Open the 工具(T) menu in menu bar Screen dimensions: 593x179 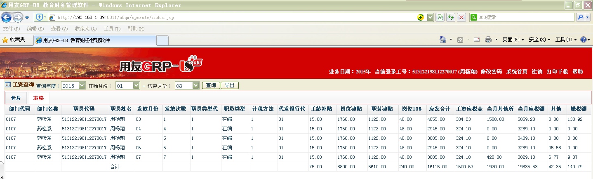click(112, 29)
